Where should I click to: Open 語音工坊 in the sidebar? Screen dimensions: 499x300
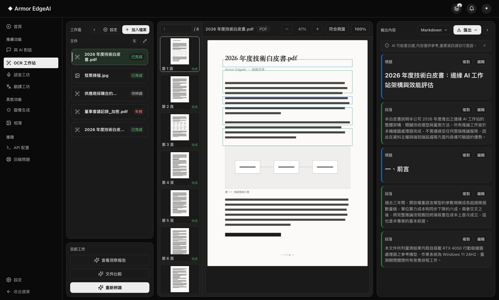click(x=31, y=75)
